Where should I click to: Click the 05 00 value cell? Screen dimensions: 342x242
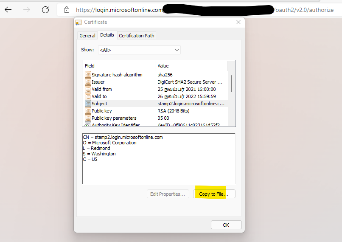[x=163, y=118]
